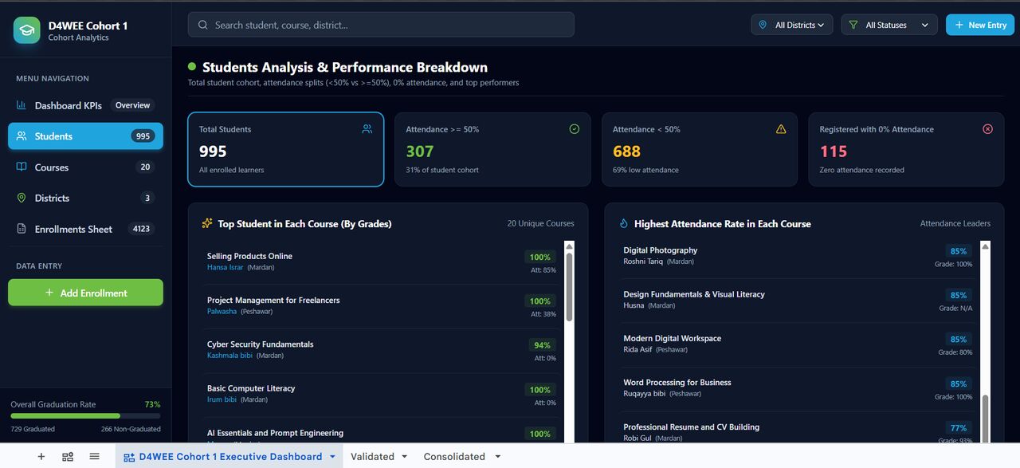
Task: Switch to the Consolidated sheet tab
Action: 454,457
